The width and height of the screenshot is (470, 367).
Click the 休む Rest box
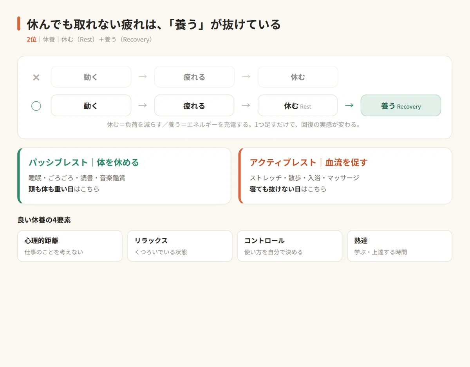click(298, 106)
